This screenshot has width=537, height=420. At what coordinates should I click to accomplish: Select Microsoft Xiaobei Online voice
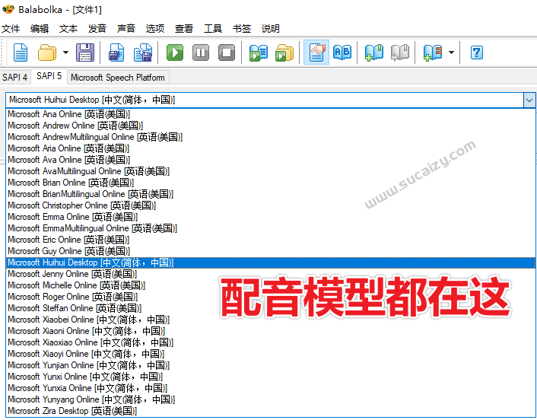[271, 320]
